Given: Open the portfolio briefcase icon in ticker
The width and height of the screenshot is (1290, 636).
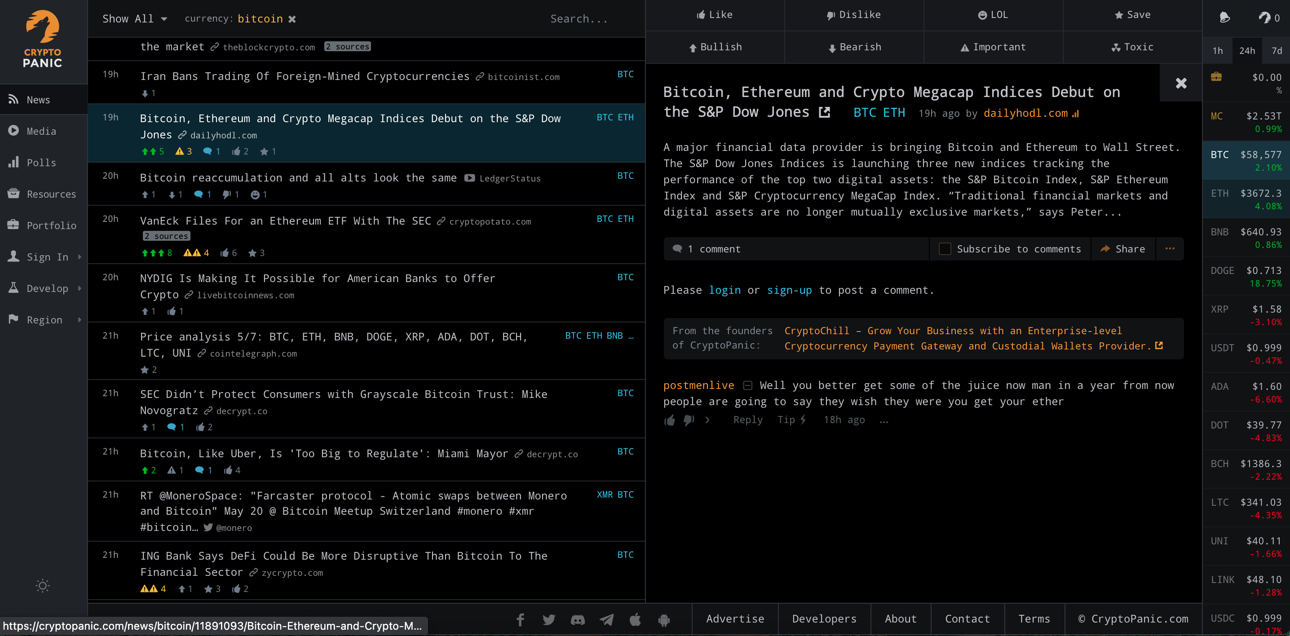Looking at the screenshot, I should coord(1216,77).
